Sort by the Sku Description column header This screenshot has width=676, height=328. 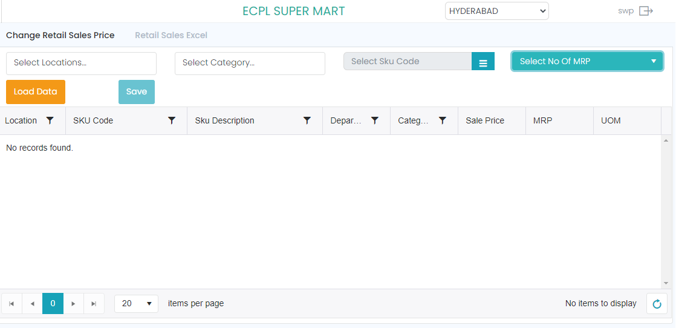(x=224, y=121)
